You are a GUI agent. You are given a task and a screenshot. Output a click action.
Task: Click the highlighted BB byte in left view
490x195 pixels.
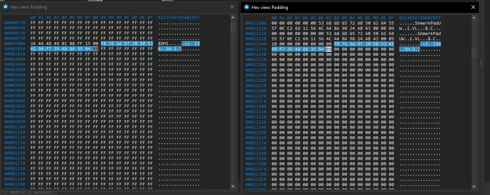96,49
